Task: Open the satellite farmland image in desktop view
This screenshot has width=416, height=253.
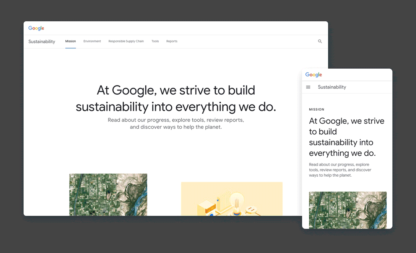Action: tap(108, 195)
